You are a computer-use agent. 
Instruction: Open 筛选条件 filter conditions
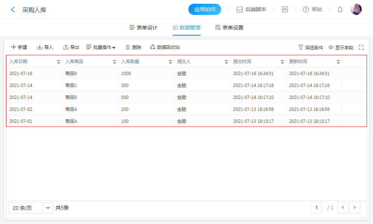pyautogui.click(x=310, y=47)
